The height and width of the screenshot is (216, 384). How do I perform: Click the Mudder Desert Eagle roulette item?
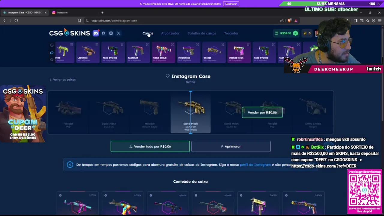tap(150, 112)
